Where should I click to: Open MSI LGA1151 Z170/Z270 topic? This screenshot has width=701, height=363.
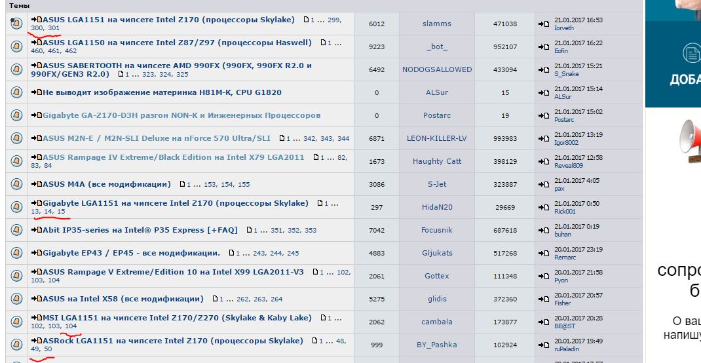point(177,318)
